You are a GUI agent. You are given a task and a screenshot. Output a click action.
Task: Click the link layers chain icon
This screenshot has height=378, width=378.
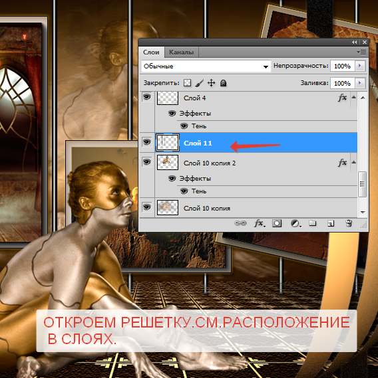[x=240, y=223]
